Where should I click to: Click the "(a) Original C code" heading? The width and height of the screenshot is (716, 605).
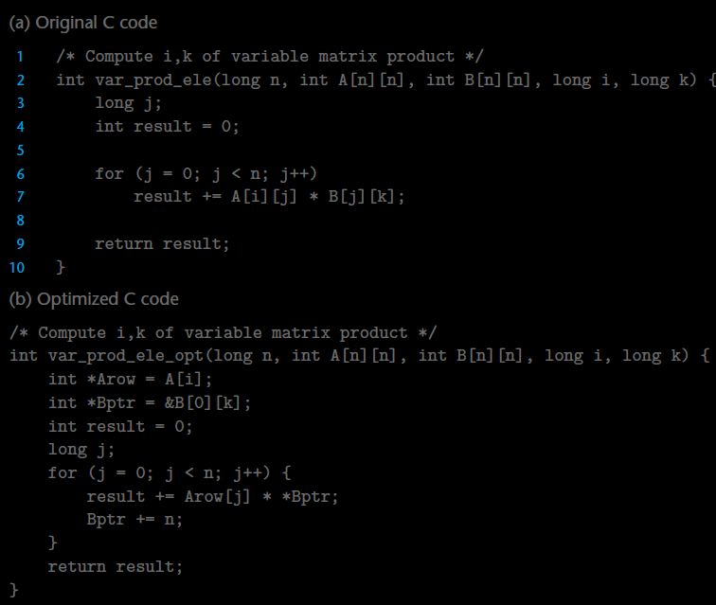[82, 22]
